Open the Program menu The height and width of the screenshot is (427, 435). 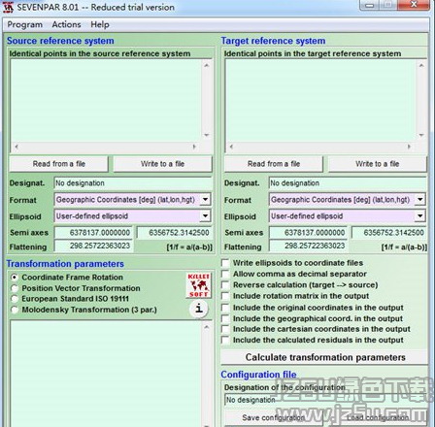coord(25,24)
